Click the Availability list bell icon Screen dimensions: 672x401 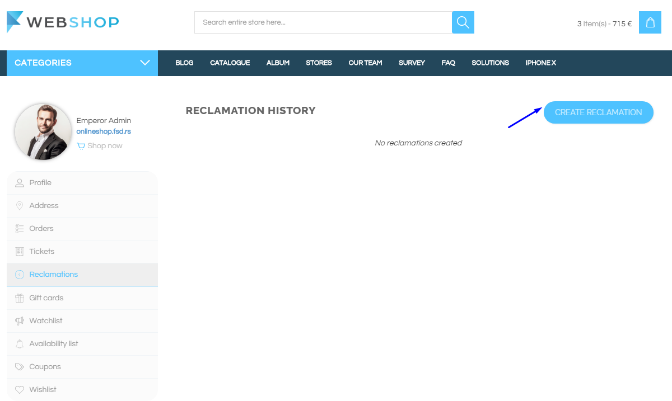pyautogui.click(x=20, y=344)
